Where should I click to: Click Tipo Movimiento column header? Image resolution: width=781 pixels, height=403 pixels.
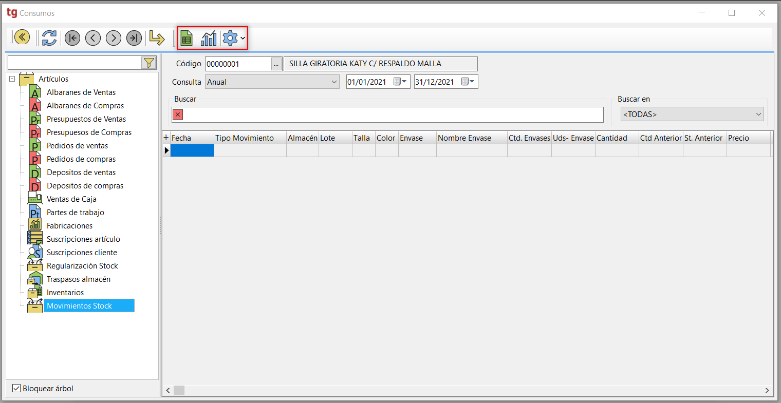(250, 138)
